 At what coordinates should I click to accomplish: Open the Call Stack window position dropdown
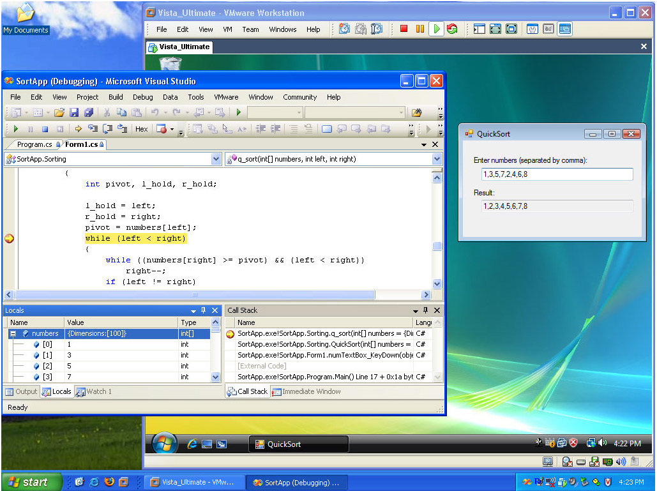[x=415, y=311]
